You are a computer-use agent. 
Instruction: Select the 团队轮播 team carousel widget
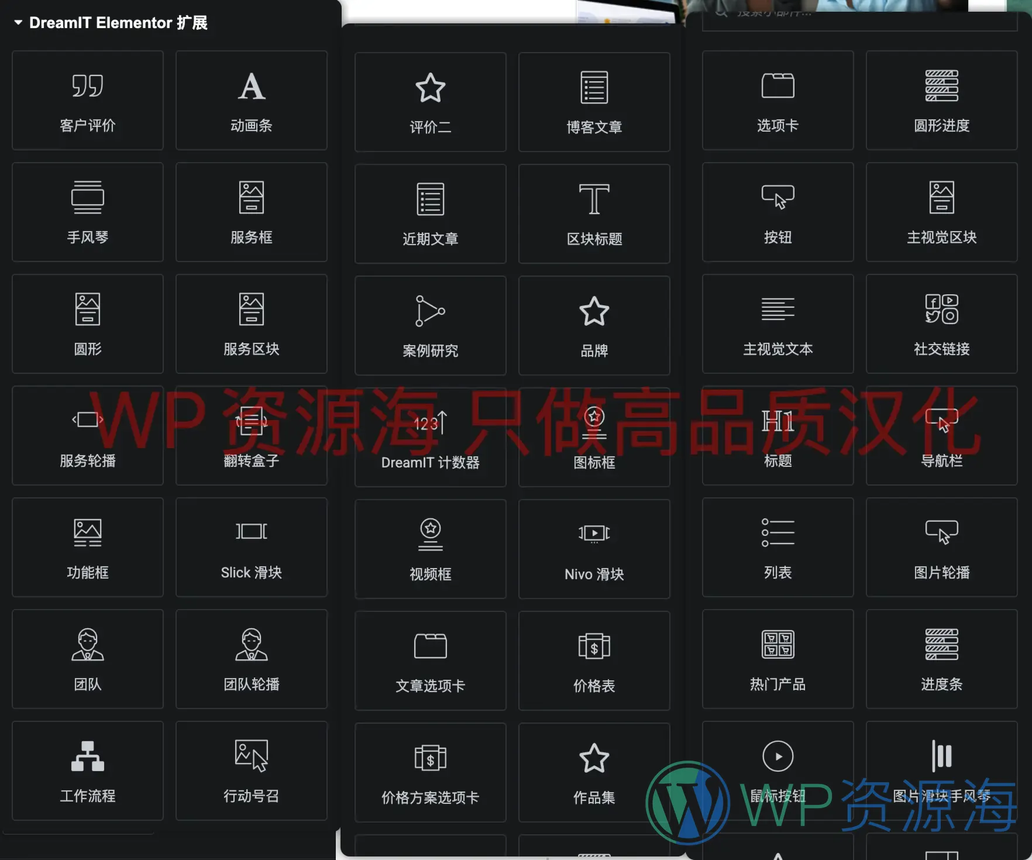[251, 660]
